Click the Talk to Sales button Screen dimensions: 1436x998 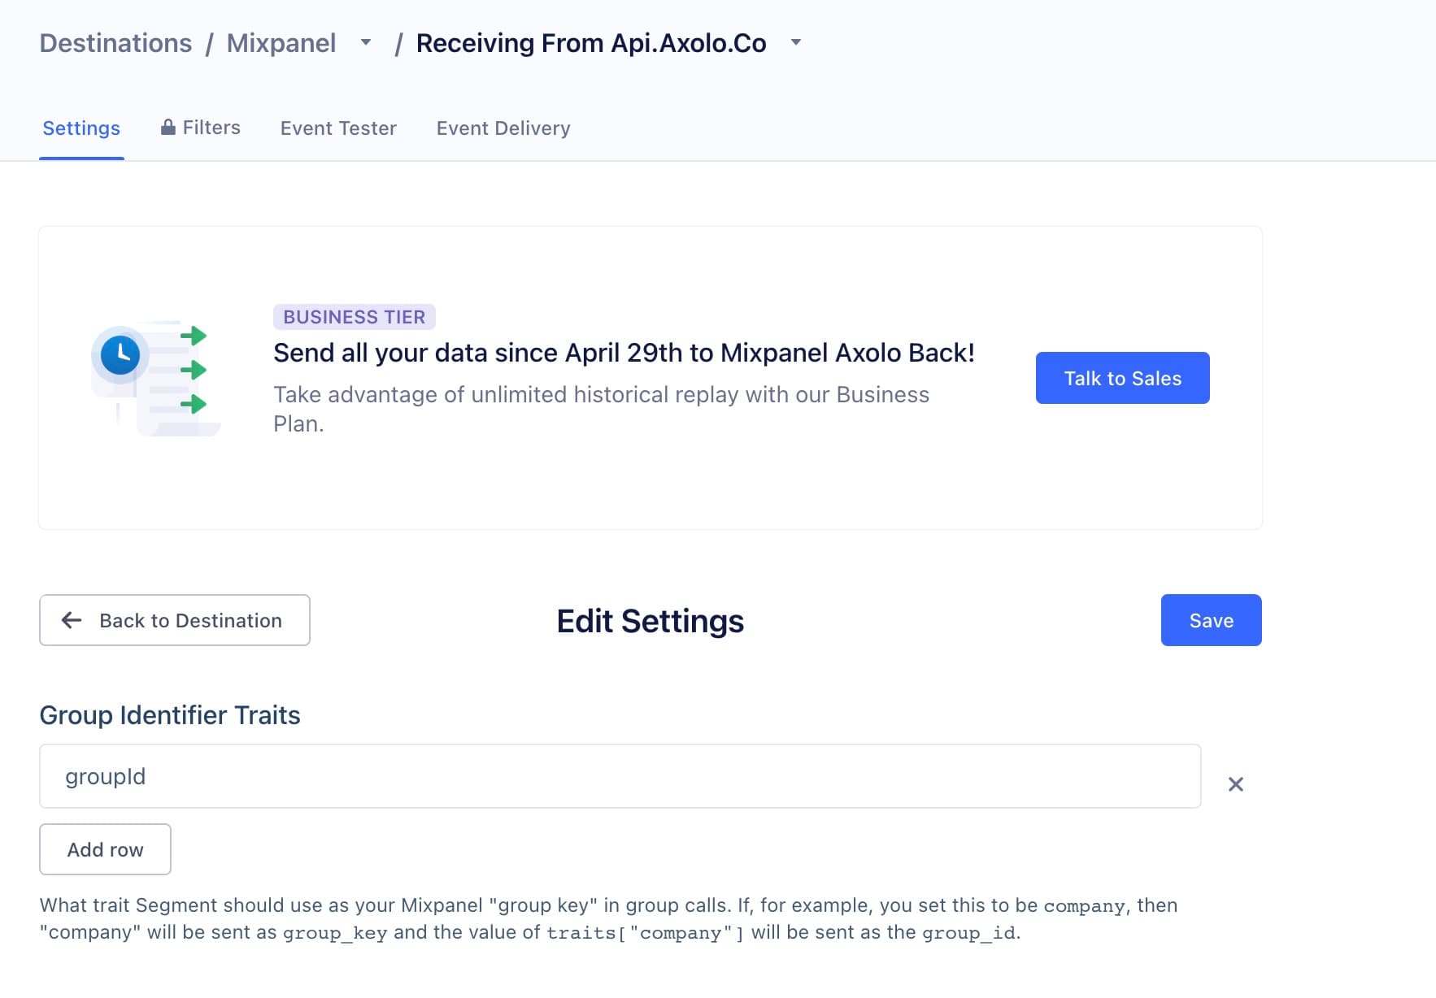pyautogui.click(x=1122, y=378)
